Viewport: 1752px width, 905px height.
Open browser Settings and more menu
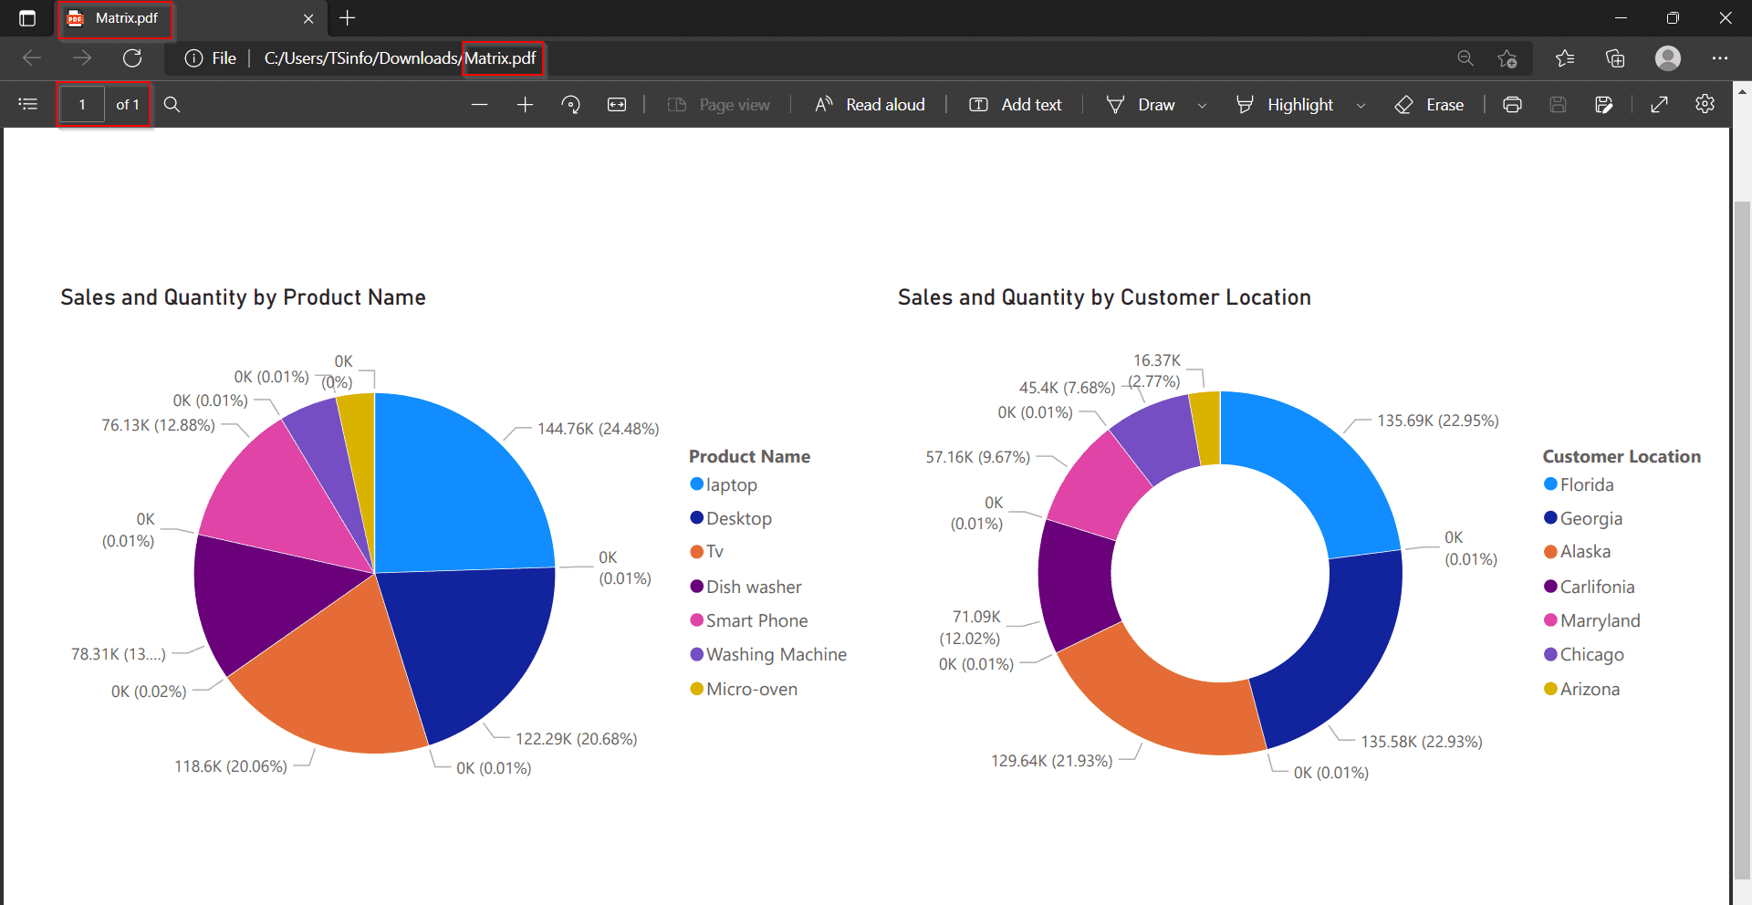1719,58
